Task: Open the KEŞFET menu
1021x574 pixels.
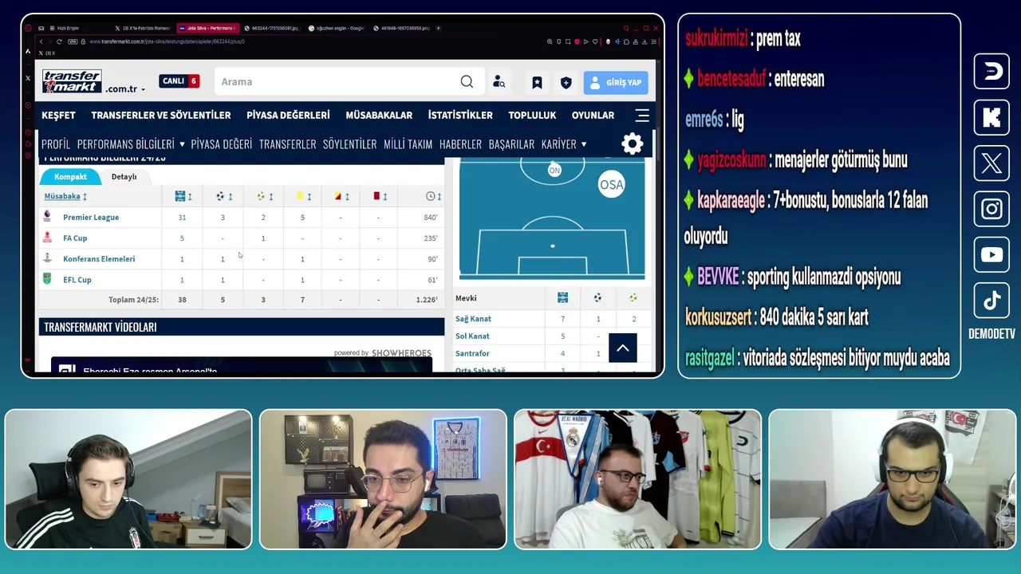Action: point(58,115)
